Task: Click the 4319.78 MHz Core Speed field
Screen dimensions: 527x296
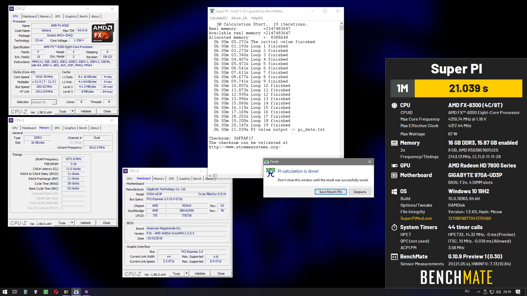Action: pyautogui.click(x=44, y=77)
